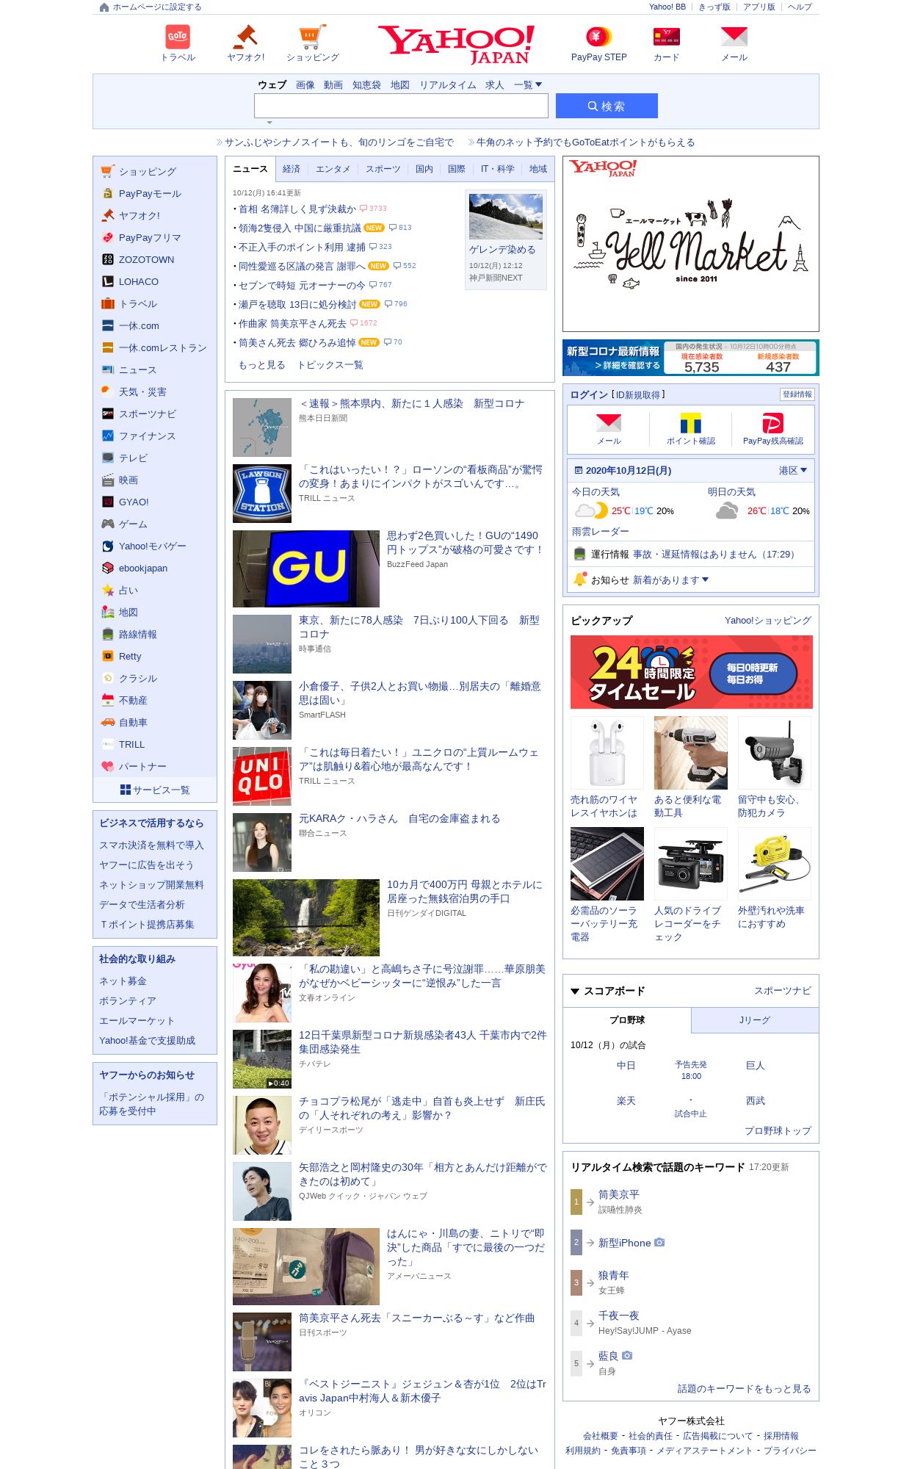
Task: Open ebookjapan in the sidebar
Action: tap(143, 569)
